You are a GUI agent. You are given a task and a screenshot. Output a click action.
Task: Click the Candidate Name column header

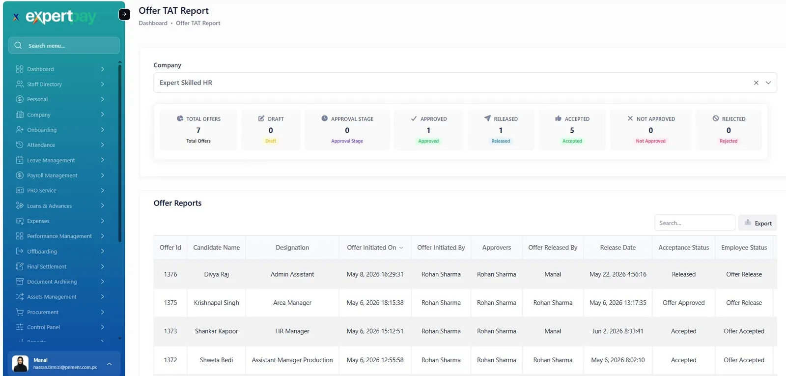point(217,248)
